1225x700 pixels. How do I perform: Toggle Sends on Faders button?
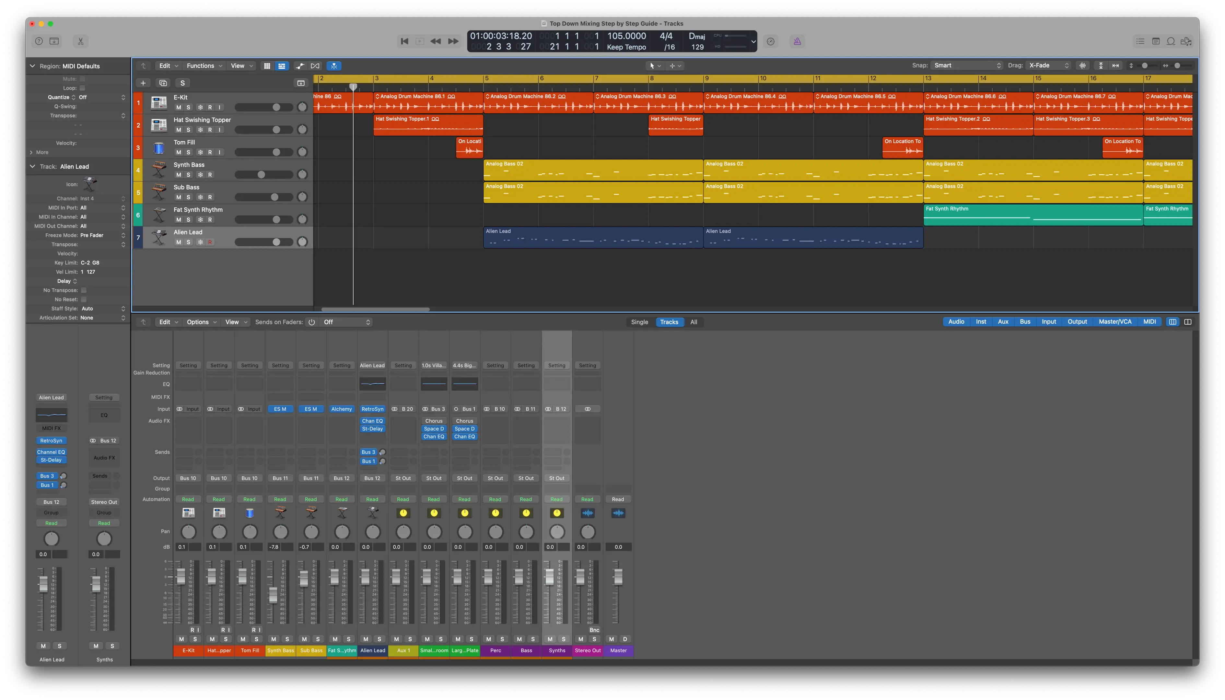point(312,322)
